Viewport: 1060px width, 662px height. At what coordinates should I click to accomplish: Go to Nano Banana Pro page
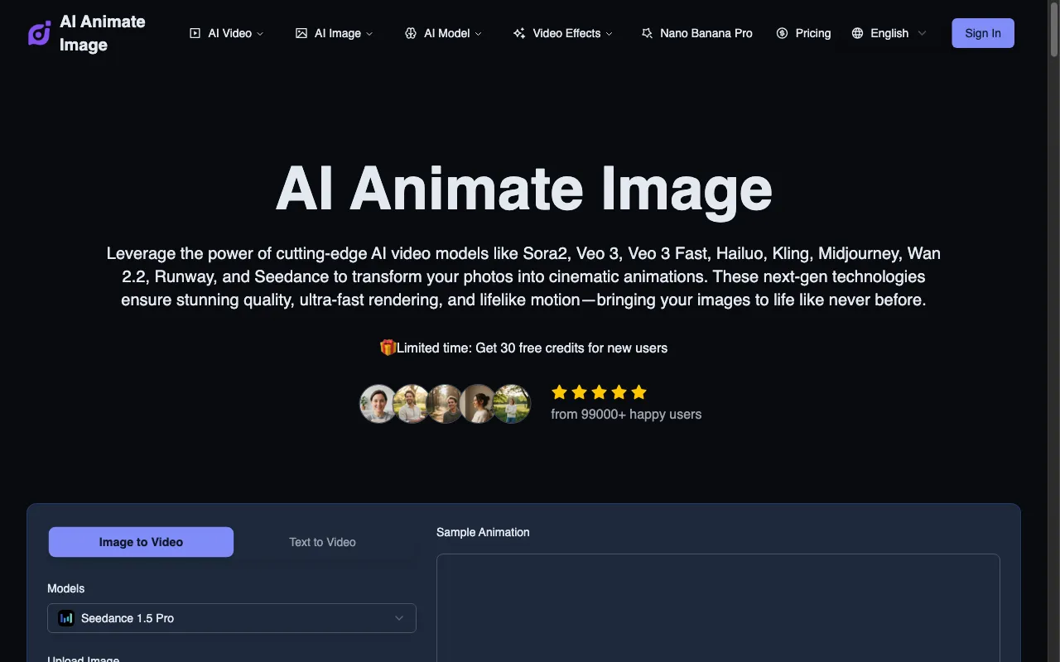(x=697, y=33)
